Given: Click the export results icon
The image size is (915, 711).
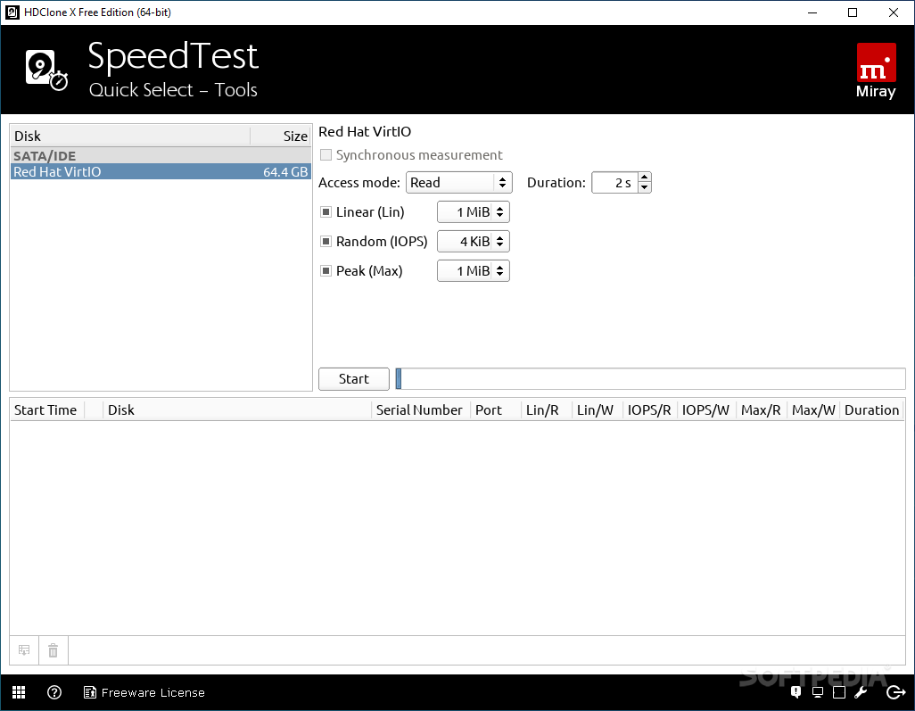Looking at the screenshot, I should coord(24,650).
